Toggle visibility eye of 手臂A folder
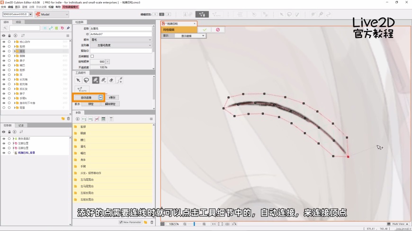 pyautogui.click(x=4, y=98)
